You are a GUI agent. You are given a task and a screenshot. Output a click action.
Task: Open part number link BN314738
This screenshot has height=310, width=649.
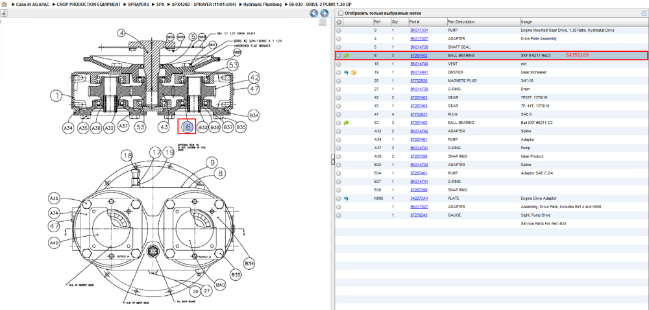tap(419, 47)
